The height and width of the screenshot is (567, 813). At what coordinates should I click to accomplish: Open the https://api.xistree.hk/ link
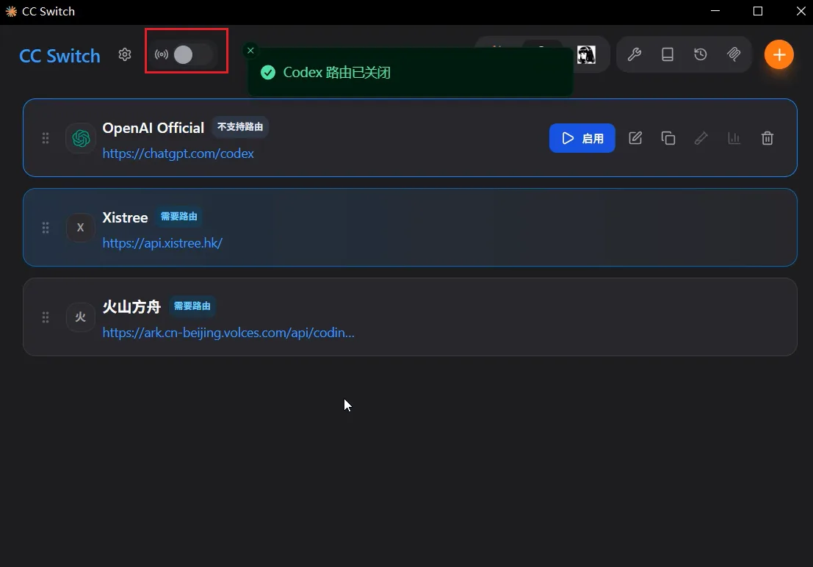click(162, 243)
